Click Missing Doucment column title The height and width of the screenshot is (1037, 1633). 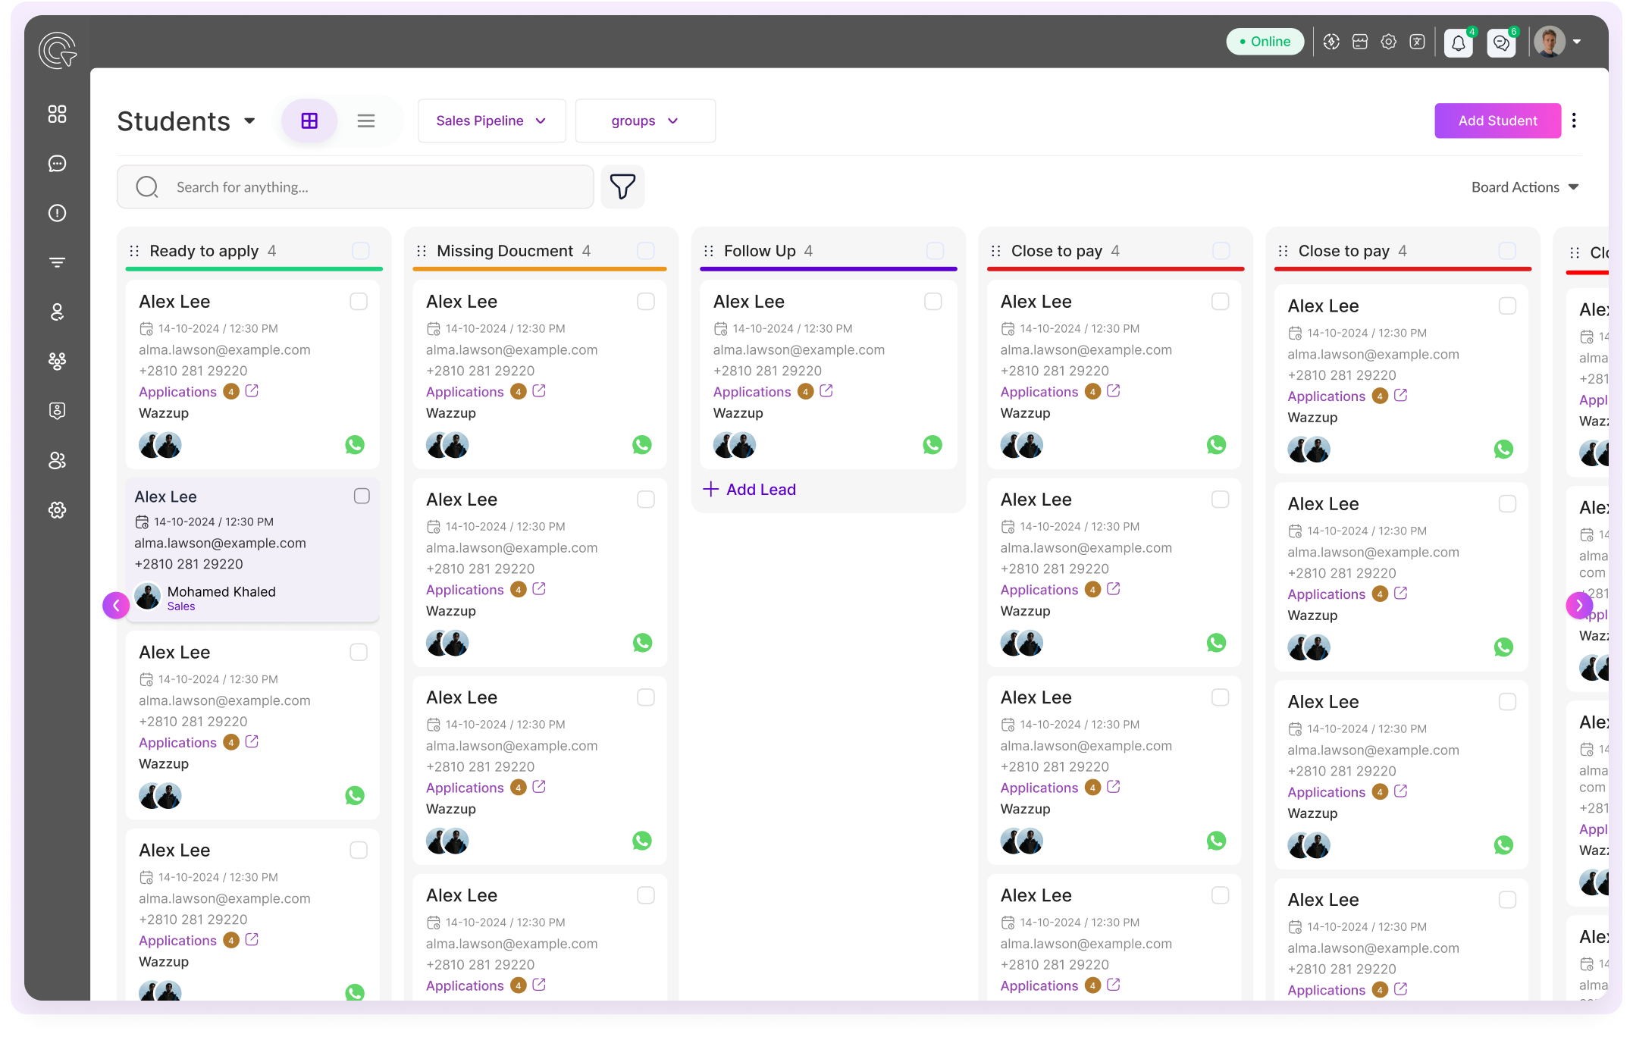point(505,251)
